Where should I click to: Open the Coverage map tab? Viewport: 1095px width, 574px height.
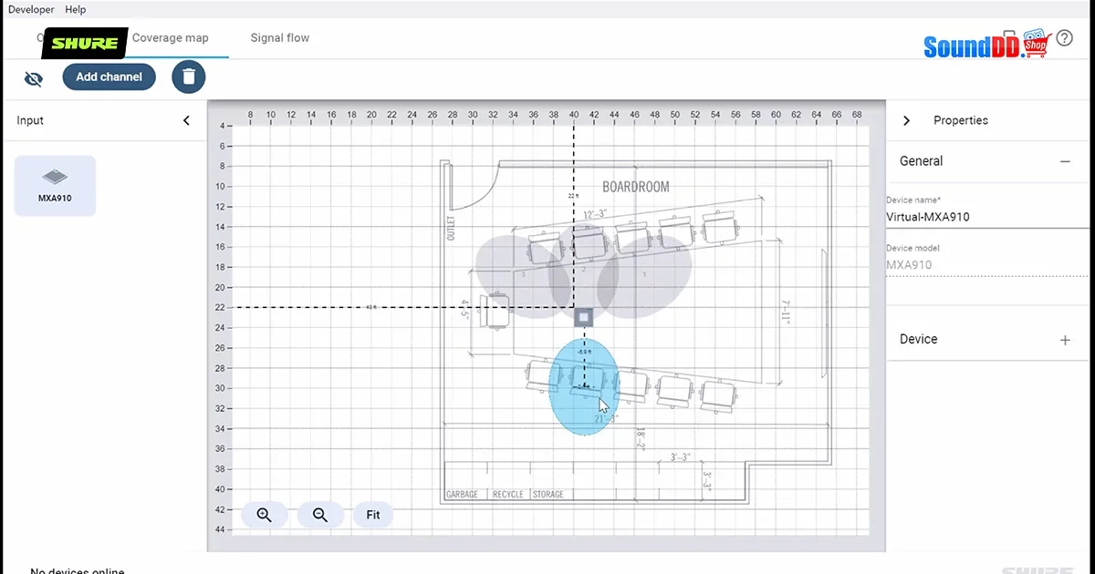point(171,38)
